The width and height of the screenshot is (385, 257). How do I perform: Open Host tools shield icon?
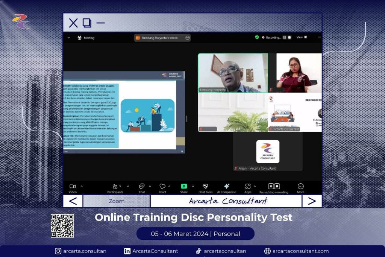click(206, 187)
